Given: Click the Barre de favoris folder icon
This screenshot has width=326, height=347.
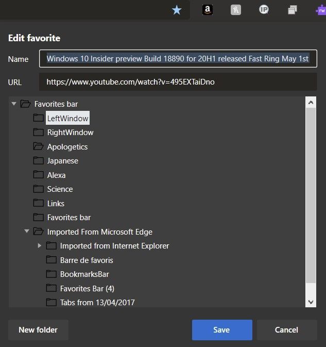Looking at the screenshot, I should pyautogui.click(x=52, y=259).
